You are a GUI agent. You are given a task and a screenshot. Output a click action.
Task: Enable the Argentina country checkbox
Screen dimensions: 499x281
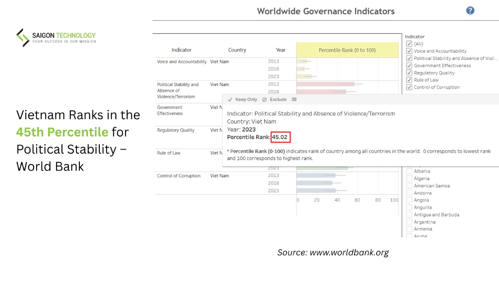(x=409, y=222)
